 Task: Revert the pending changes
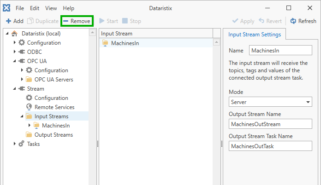coord(270,21)
